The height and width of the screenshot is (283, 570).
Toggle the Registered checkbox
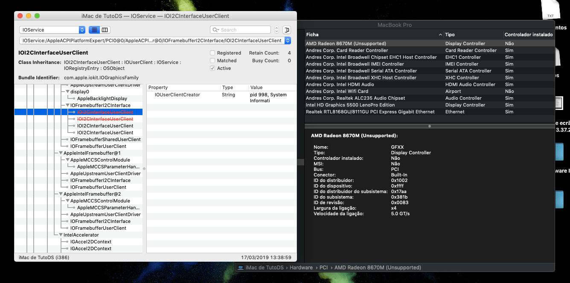tap(212, 53)
